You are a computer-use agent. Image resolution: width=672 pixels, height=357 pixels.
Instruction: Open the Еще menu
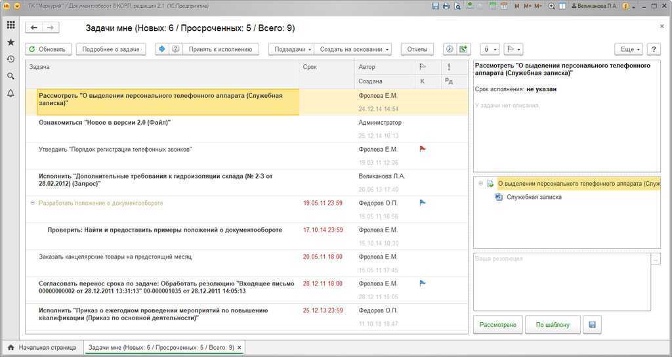click(629, 49)
